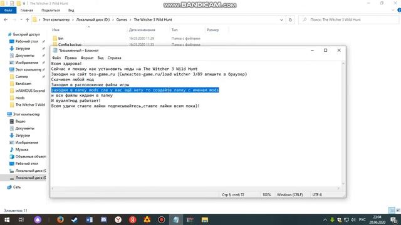This screenshot has height=225, width=401.
Task: Open Видео in navigation pane
Action: click(21, 121)
